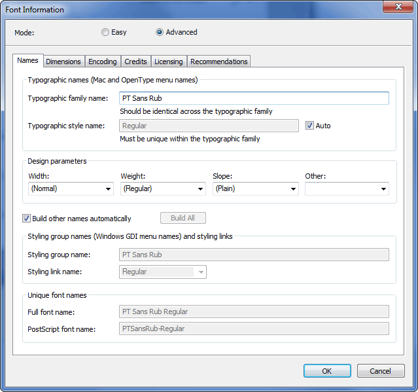Screen dimensions: 418x392
Task: Open the Recommendations tab
Action: [218, 62]
